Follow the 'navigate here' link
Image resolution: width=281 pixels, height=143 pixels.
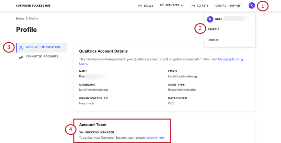click(154, 138)
